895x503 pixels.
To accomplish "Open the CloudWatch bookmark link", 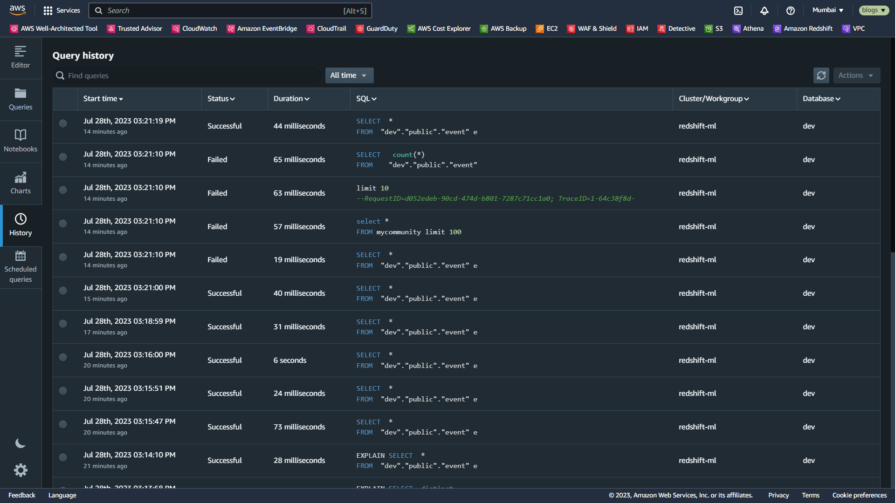I will (194, 28).
